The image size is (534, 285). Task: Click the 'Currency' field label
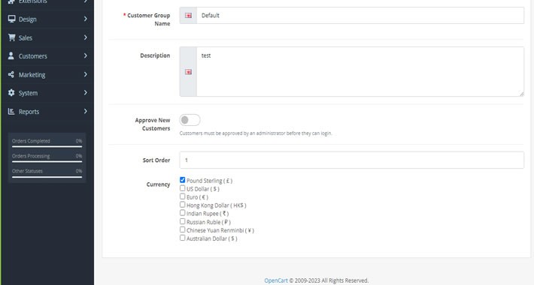158,184
